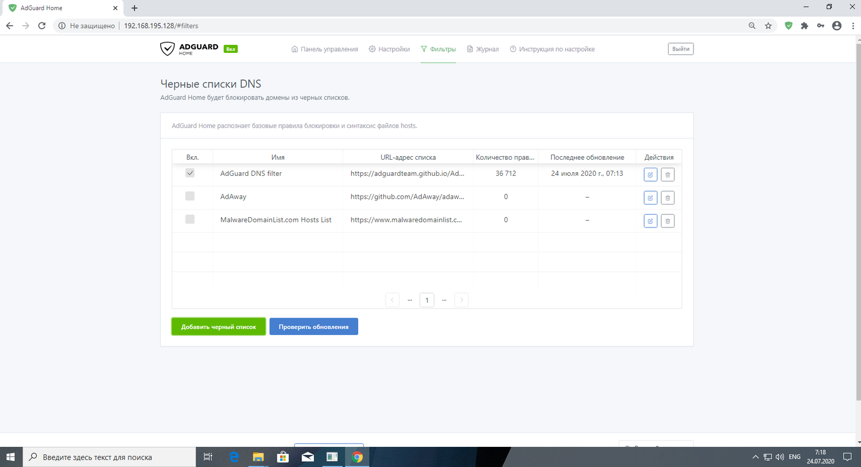This screenshot has width=861, height=467.
Task: Click the Выйти logout button
Action: (681, 49)
